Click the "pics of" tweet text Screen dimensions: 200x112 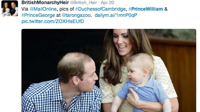coord(67,9)
